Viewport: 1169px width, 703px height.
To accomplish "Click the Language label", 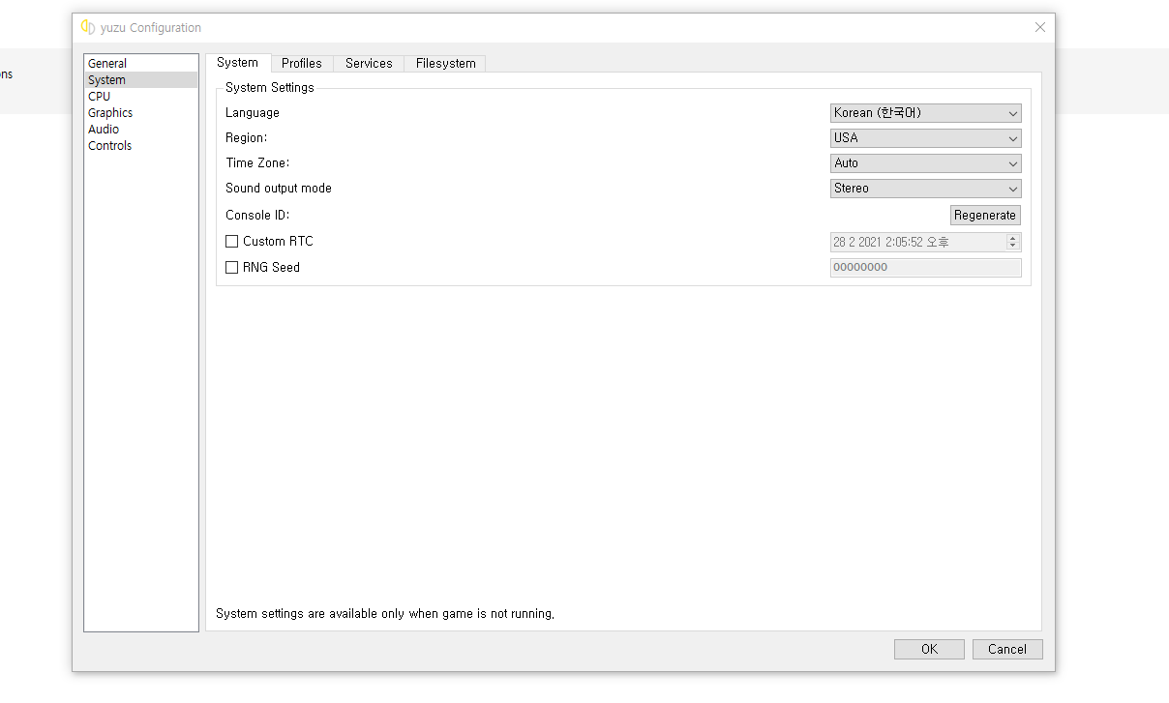I will [x=253, y=113].
